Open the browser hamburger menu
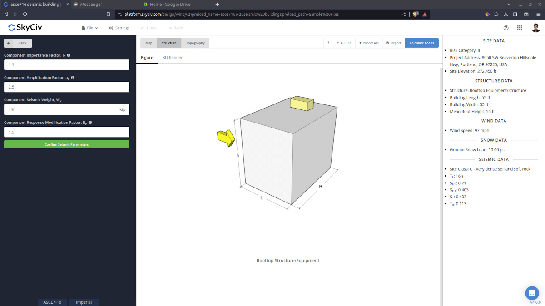545x306 pixels. click(x=538, y=14)
